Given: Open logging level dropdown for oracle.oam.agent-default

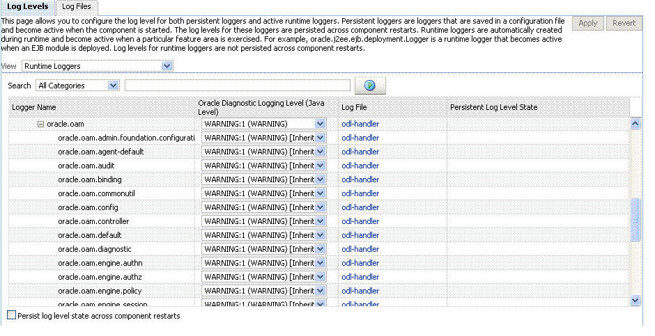Looking at the screenshot, I should click(263, 152).
